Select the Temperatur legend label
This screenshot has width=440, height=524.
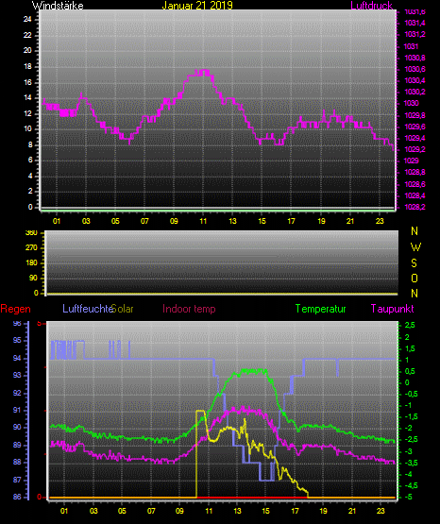(320, 309)
